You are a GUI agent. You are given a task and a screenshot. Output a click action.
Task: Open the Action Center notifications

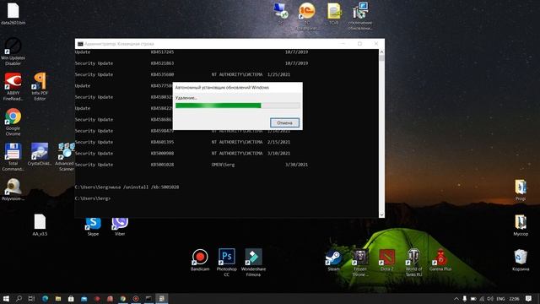pos(529,298)
